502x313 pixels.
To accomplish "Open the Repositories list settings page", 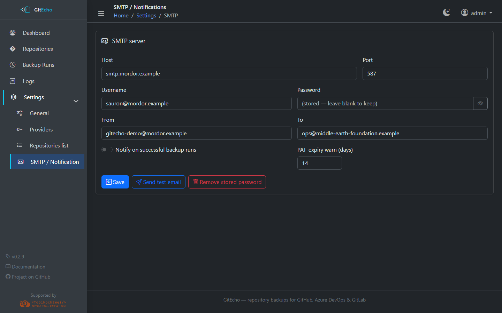I will click(x=49, y=145).
